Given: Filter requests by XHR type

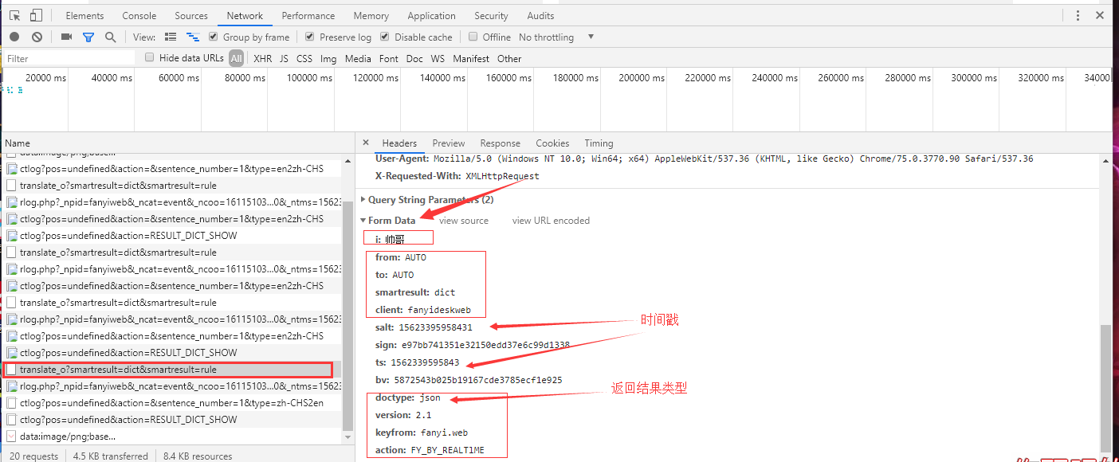Looking at the screenshot, I should [262, 58].
